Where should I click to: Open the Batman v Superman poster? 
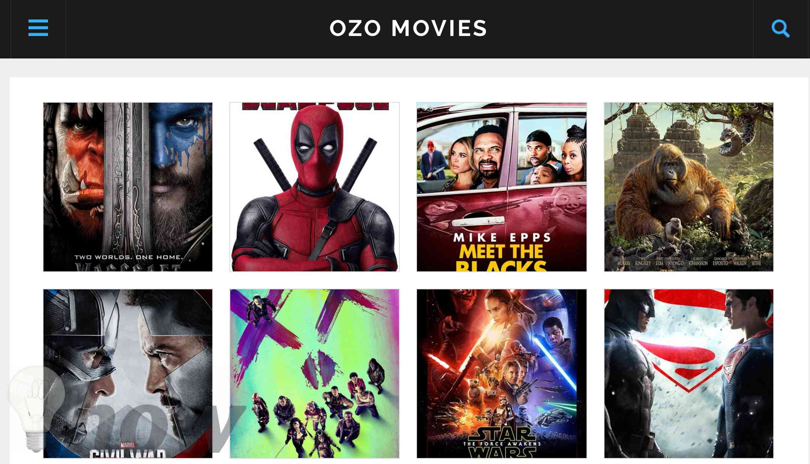click(689, 373)
